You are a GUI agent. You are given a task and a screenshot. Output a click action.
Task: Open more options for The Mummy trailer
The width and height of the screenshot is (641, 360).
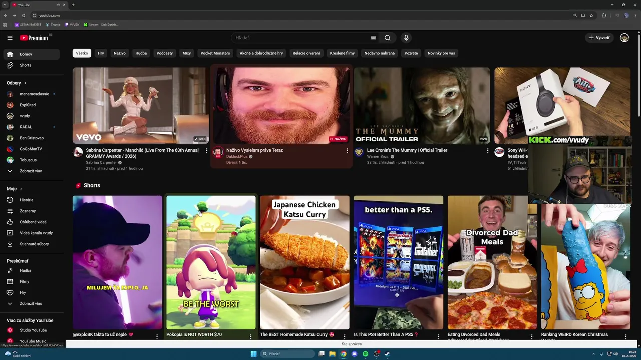tap(488, 151)
